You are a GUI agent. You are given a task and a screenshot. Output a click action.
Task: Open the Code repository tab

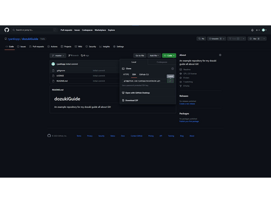(x=10, y=47)
